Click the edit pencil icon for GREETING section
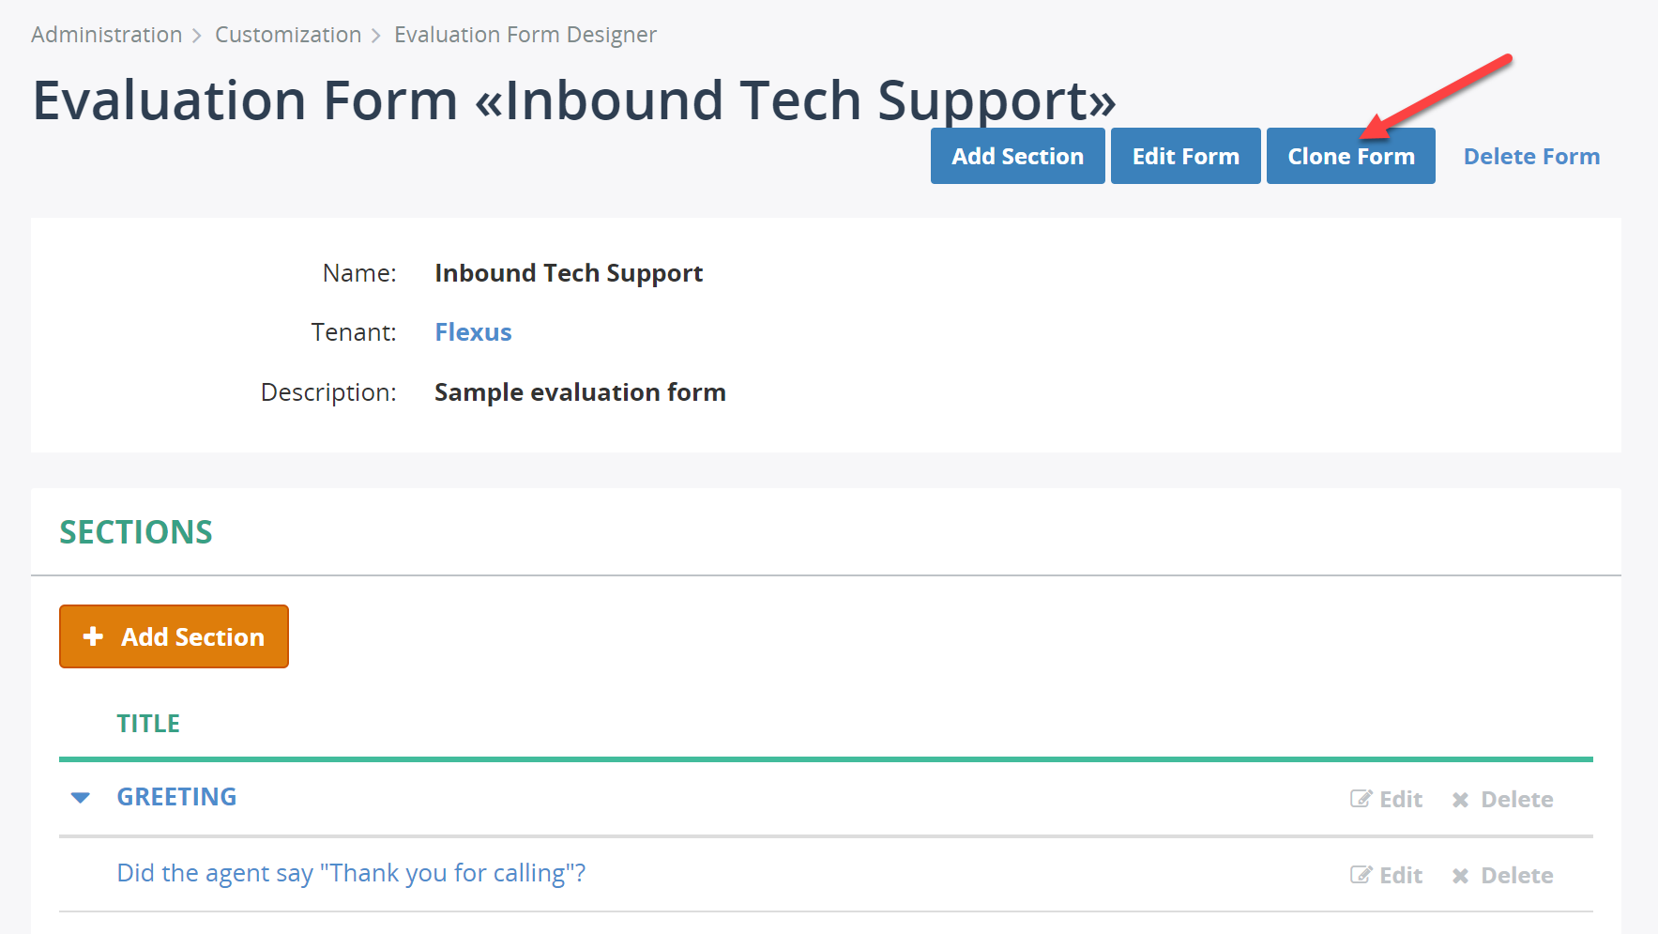1658x934 pixels. pyautogui.click(x=1361, y=799)
